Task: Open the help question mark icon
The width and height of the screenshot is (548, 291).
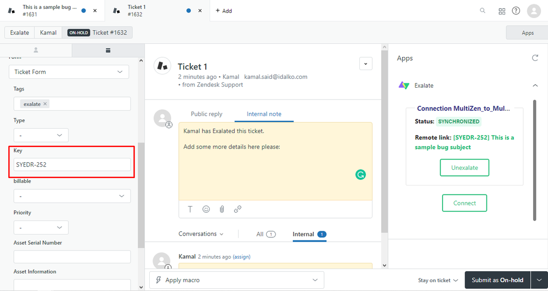Action: (x=516, y=10)
